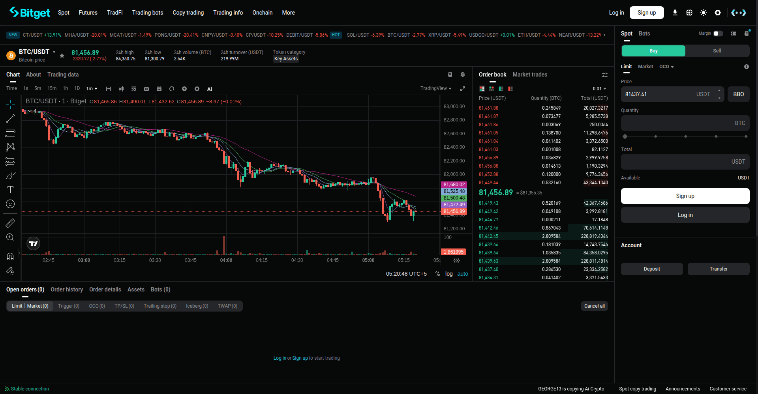Image resolution: width=758 pixels, height=394 pixels.
Task: Expand the chart to fullscreen
Action: 462,89
